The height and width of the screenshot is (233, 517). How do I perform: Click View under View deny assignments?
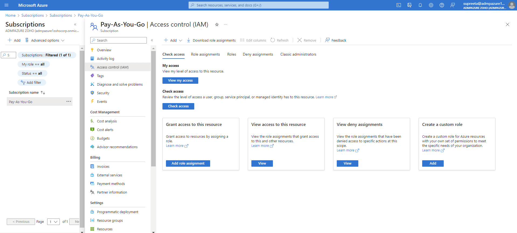tap(348, 163)
